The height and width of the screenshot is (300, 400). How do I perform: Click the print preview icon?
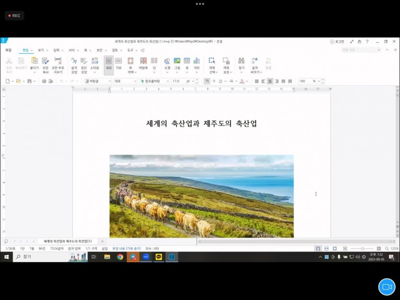pyautogui.click(x=51, y=81)
